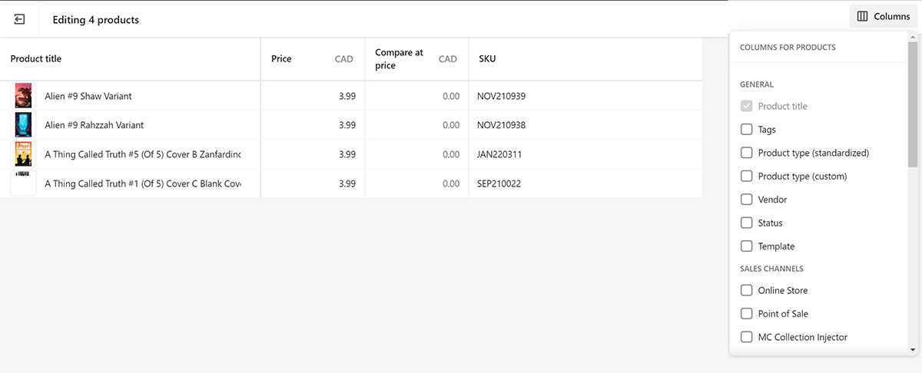Enable the Online Store sales channel column

pyautogui.click(x=746, y=290)
